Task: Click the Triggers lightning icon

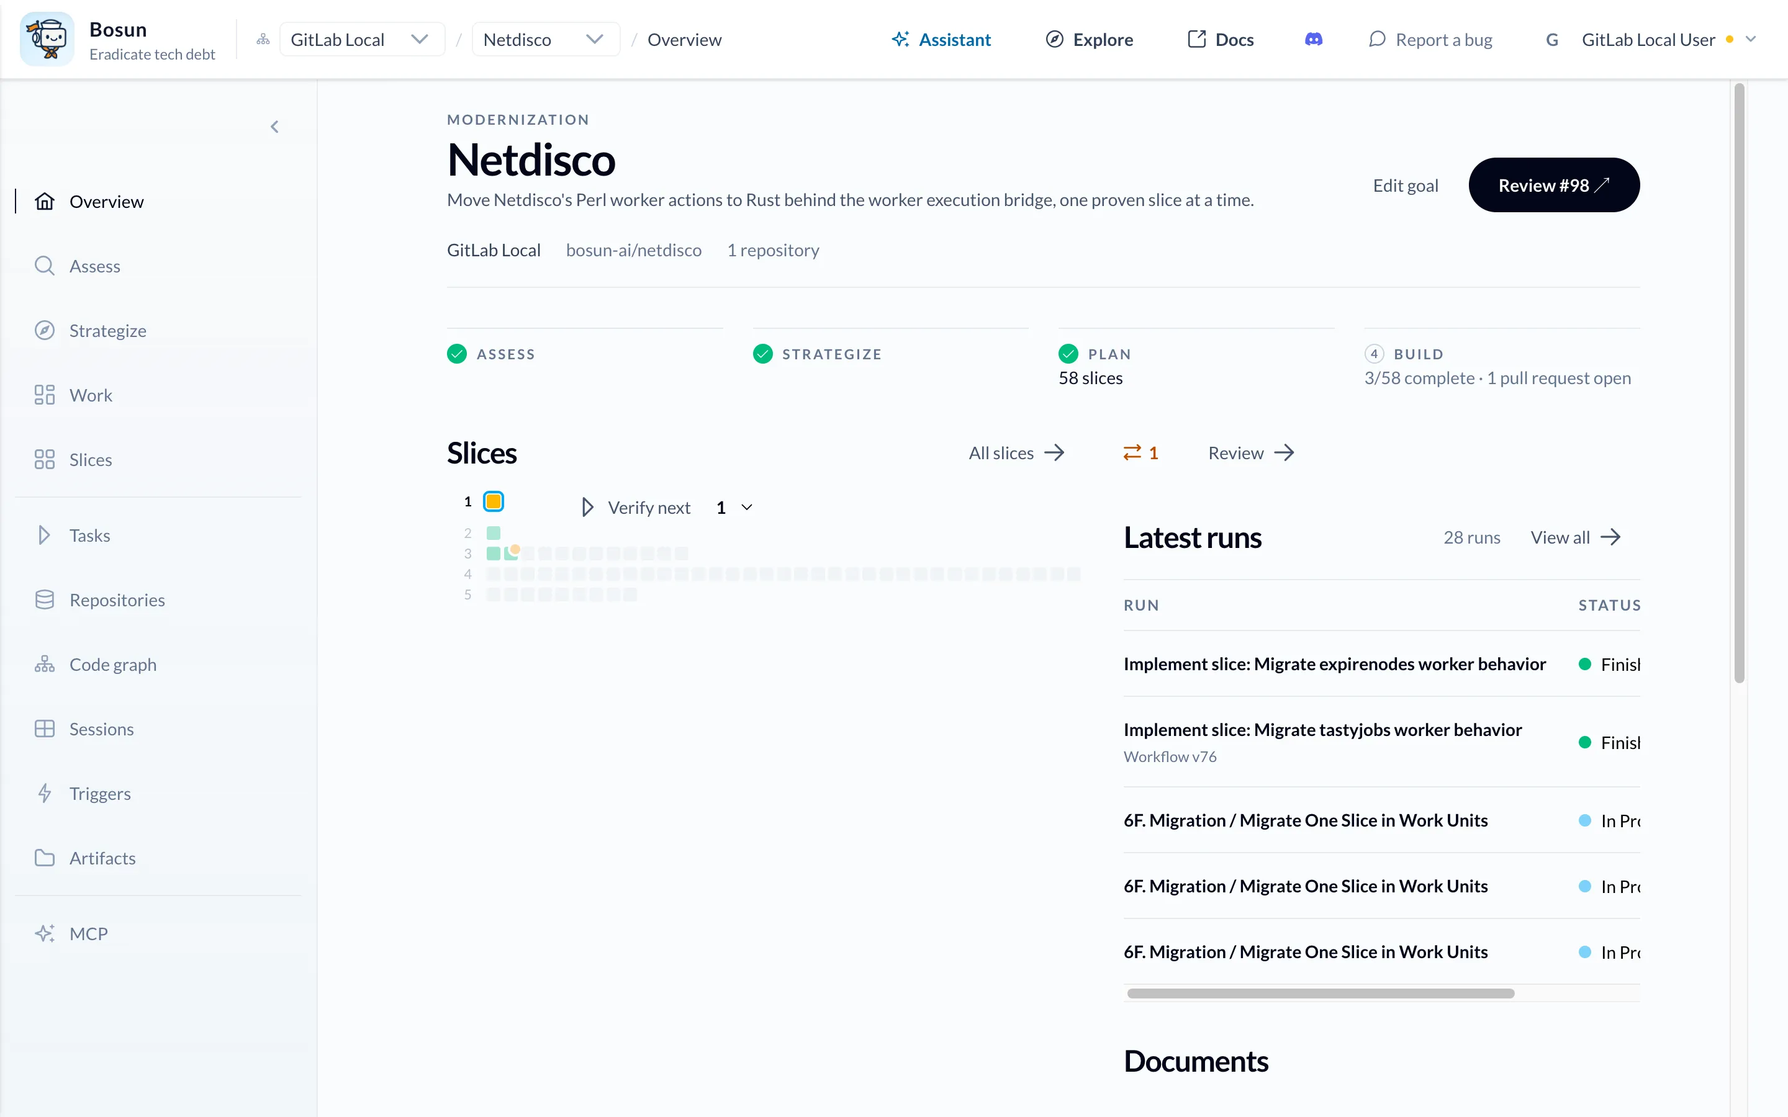Action: 44,794
